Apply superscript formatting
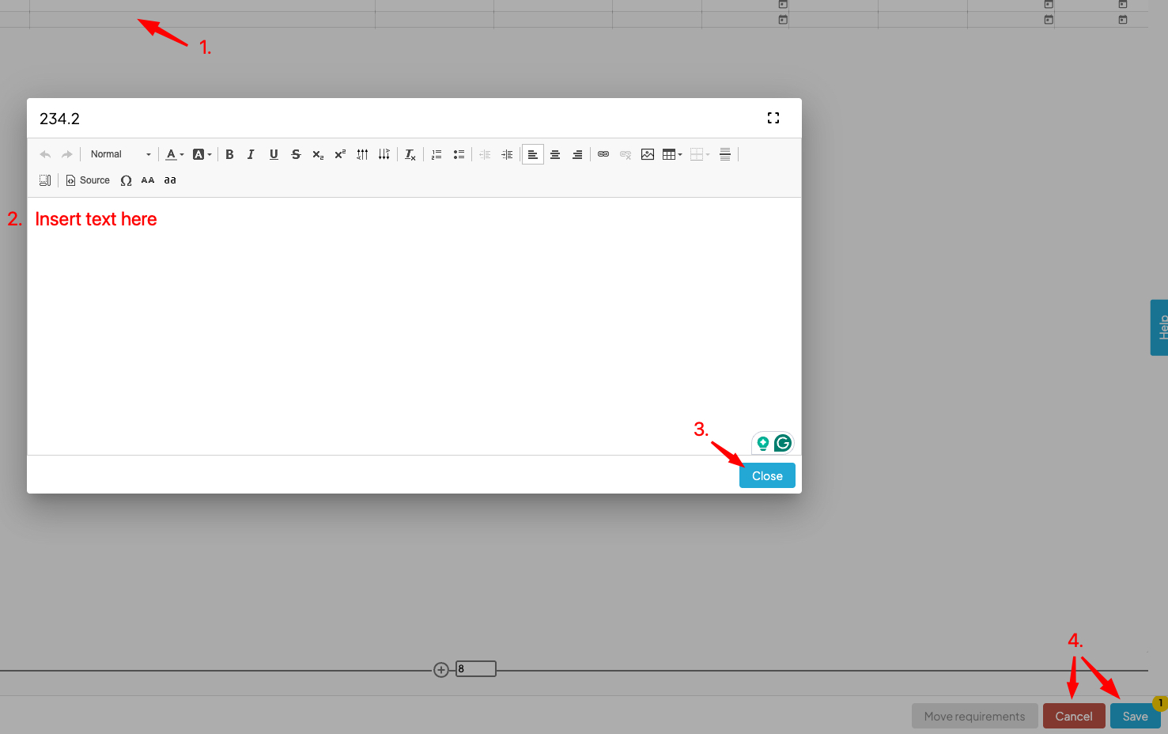The image size is (1168, 734). pyautogui.click(x=340, y=154)
